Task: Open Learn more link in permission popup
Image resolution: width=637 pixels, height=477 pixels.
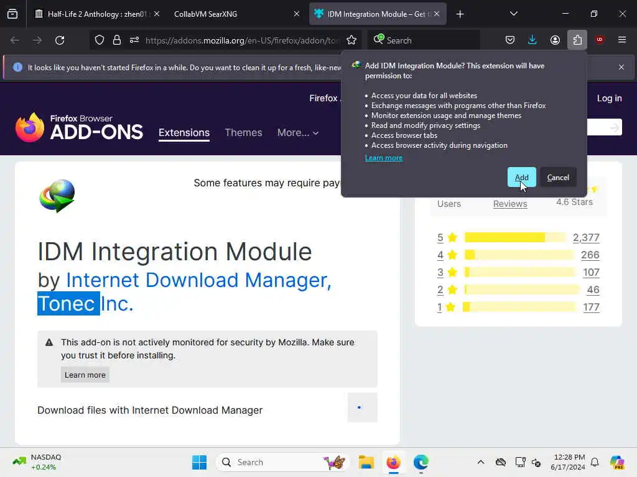Action: click(x=383, y=158)
